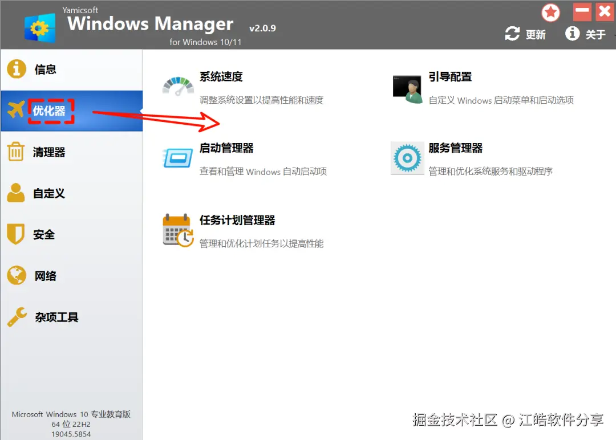Open the 安全 sidebar tab
Screen dimensions: 616x440
tap(71, 234)
